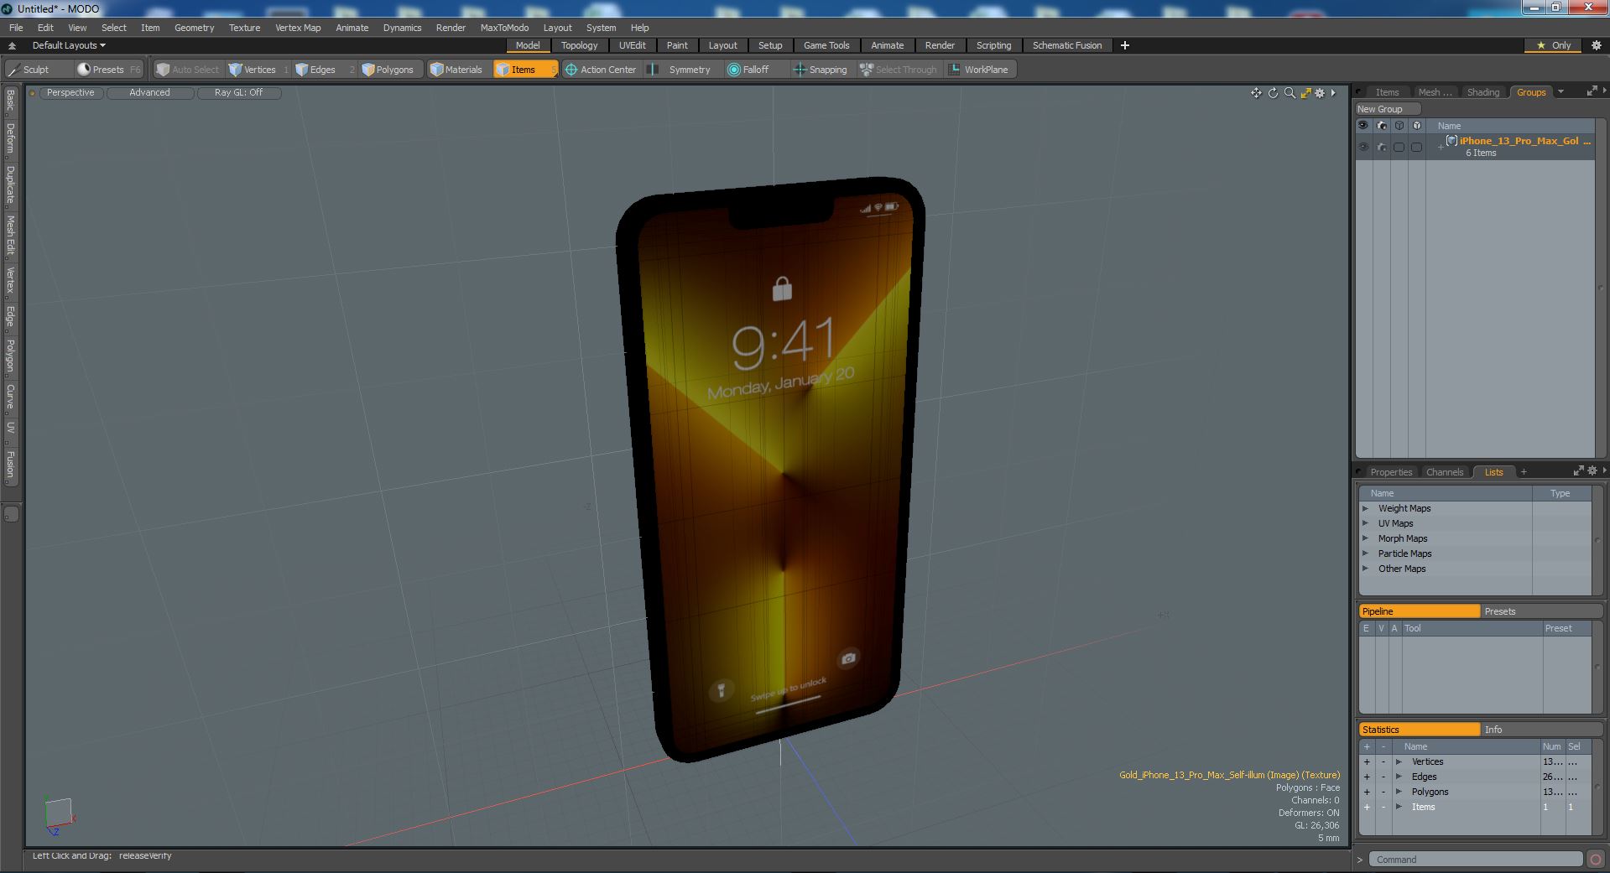The width and height of the screenshot is (1610, 873).
Task: Open viewport settings gear icon
Action: (x=1321, y=93)
